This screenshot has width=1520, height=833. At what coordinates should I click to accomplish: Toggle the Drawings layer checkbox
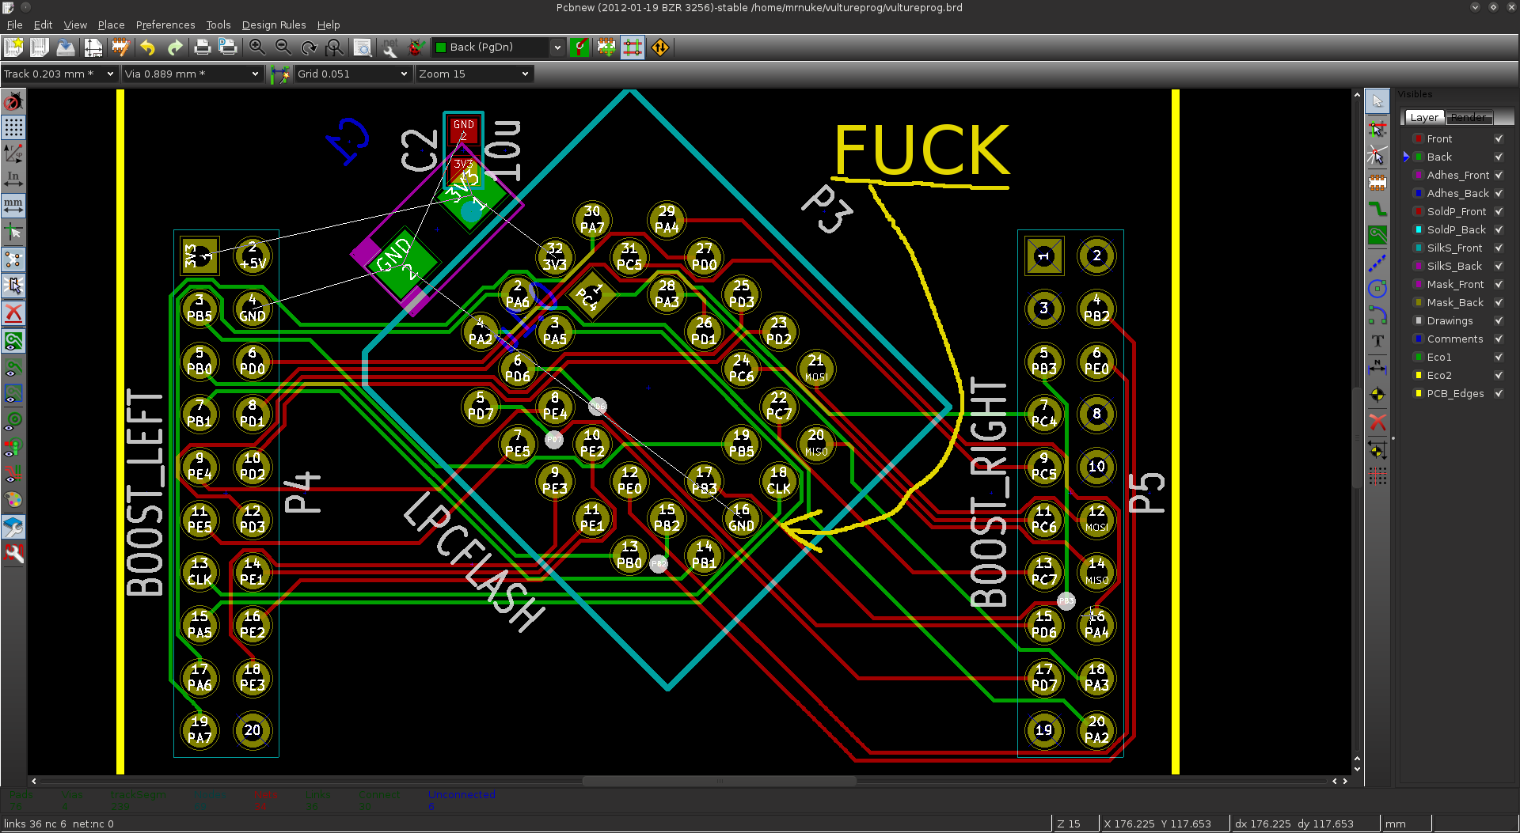pyautogui.click(x=1499, y=320)
